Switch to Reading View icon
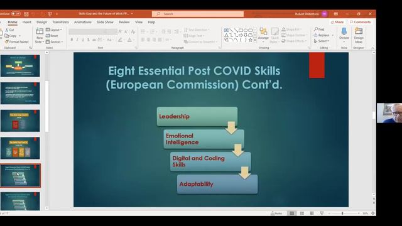 [x=312, y=213]
